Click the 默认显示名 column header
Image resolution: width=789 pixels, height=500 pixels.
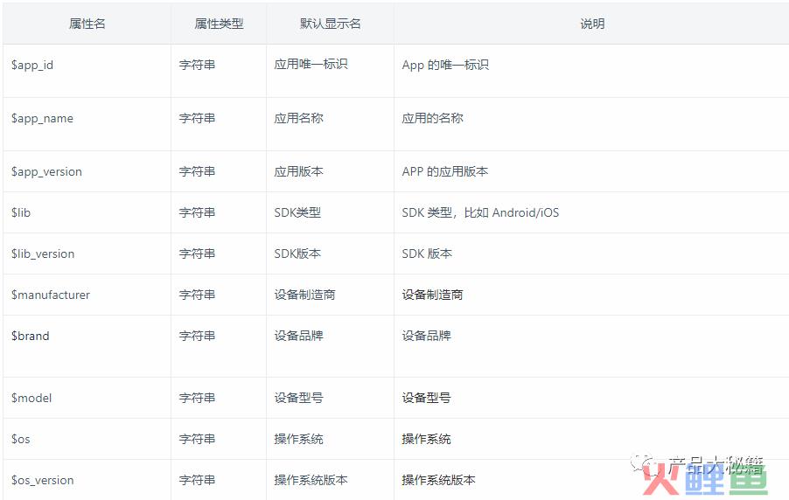(330, 24)
